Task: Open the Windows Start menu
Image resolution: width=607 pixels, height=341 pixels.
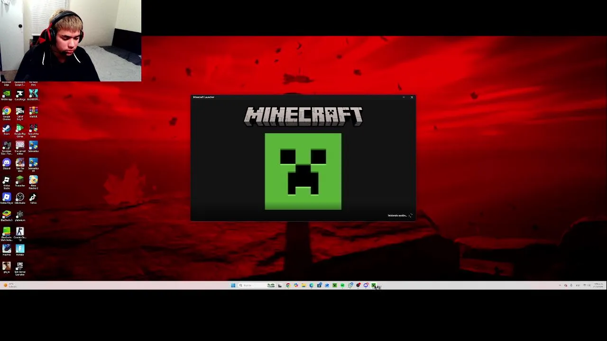Action: click(x=233, y=285)
